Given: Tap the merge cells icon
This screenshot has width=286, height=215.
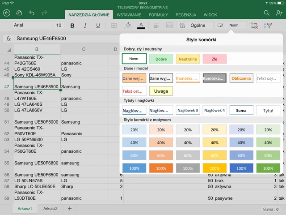Looking at the screenshot, I should coord(169,26).
